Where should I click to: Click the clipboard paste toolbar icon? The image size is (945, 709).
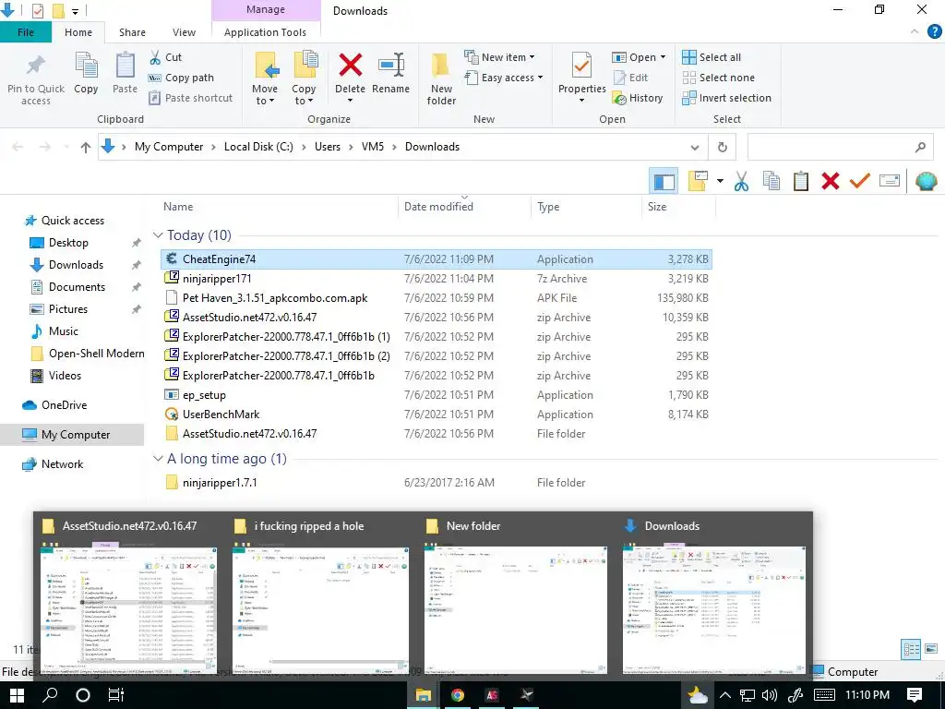pos(801,181)
